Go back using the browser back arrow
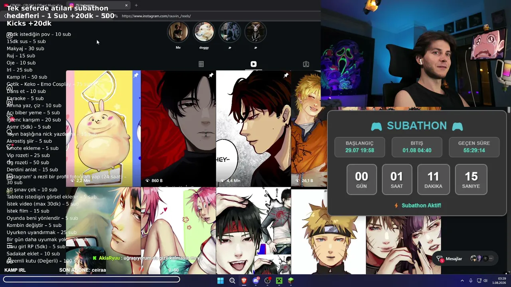 coord(5,16)
